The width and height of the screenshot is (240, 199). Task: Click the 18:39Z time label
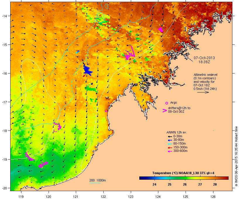[x=204, y=62]
